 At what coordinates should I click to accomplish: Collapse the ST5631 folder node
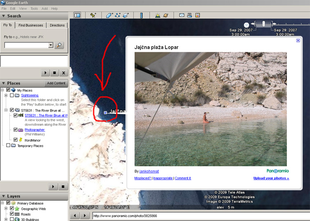click(6, 110)
